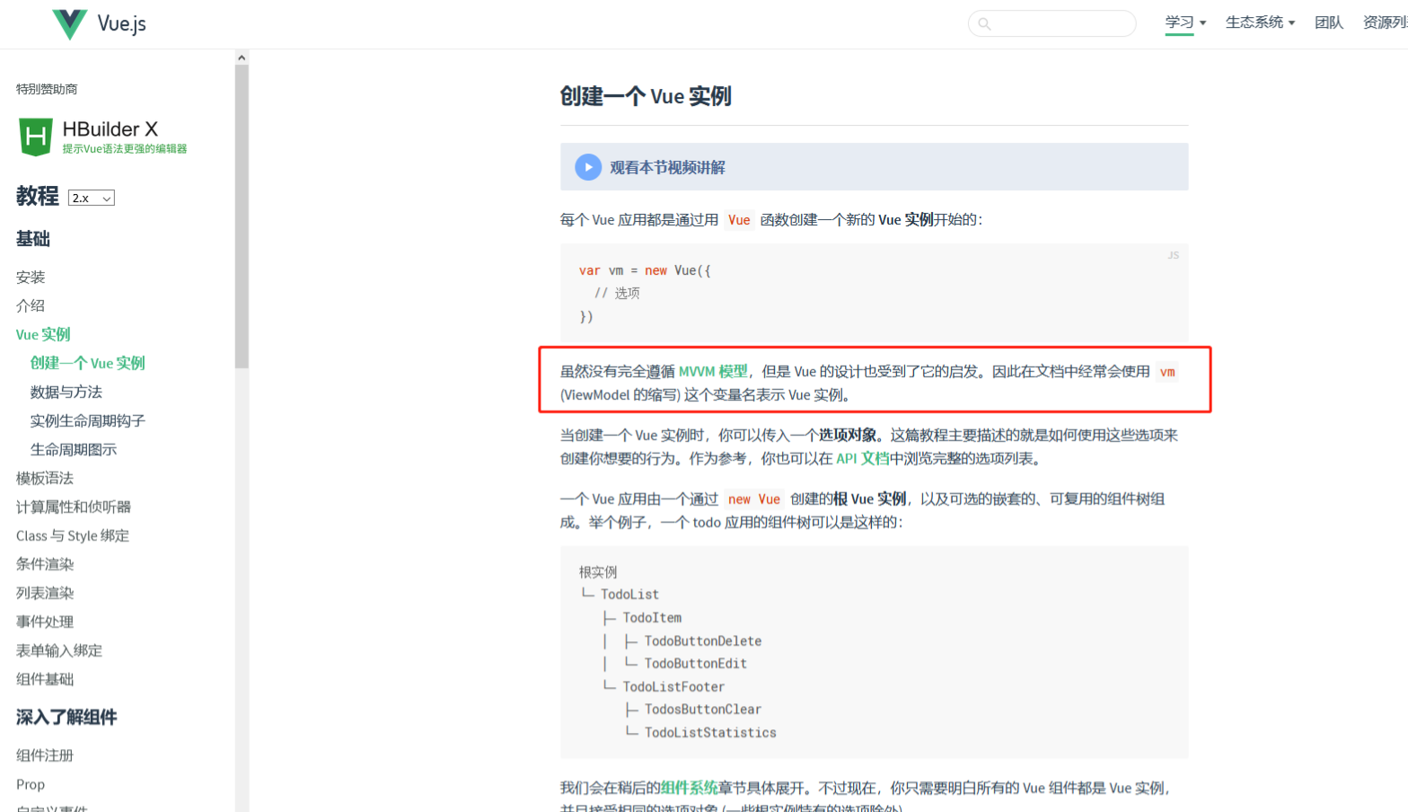Open the 组件基础 sidebar link
The width and height of the screenshot is (1408, 812).
[x=45, y=680]
